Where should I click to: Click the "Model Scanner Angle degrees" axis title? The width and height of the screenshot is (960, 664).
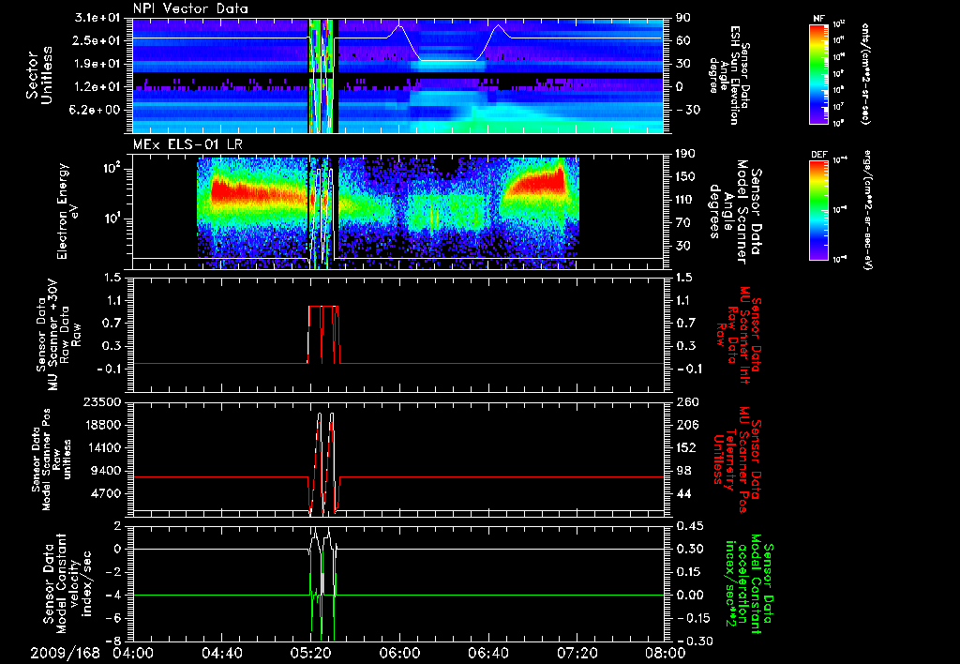735,211
